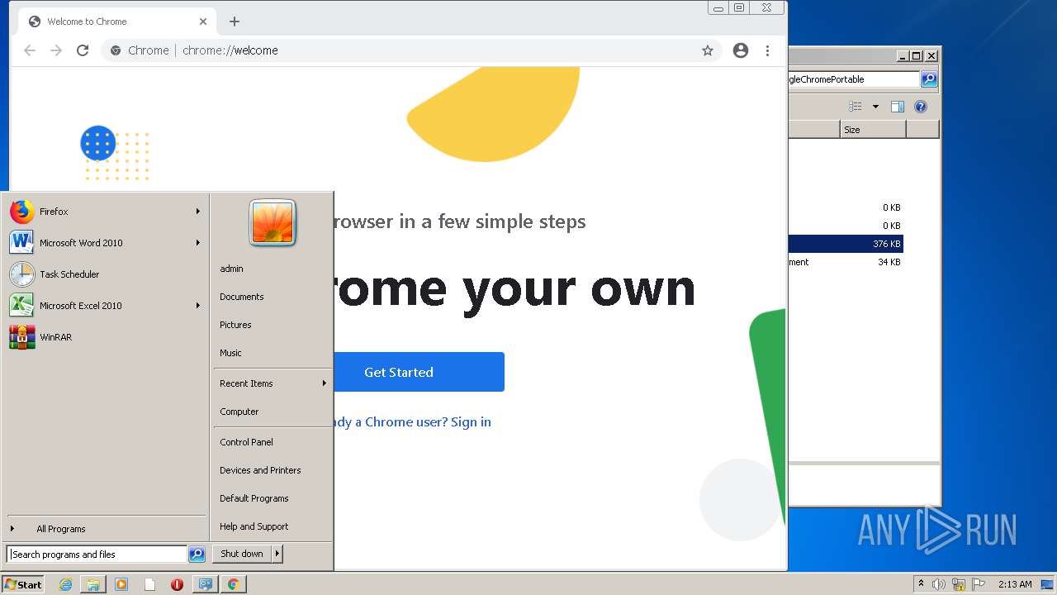This screenshot has height=595, width=1057.
Task: Expand the Recent Items submenu arrow
Action: click(x=324, y=383)
